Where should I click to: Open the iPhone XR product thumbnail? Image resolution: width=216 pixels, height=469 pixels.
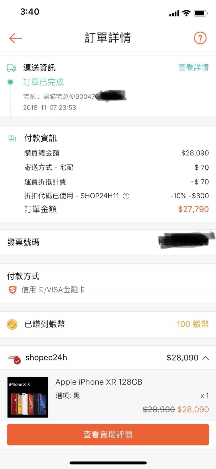(x=28, y=397)
